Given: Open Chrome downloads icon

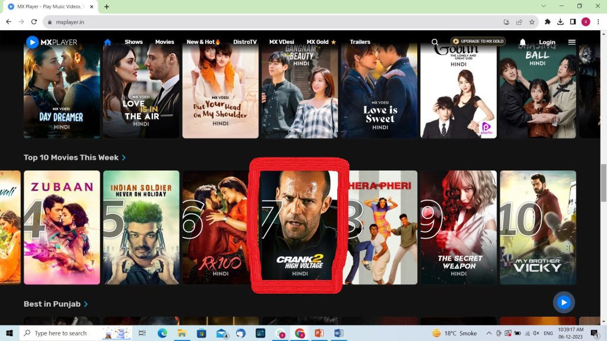Looking at the screenshot, I should (x=560, y=22).
